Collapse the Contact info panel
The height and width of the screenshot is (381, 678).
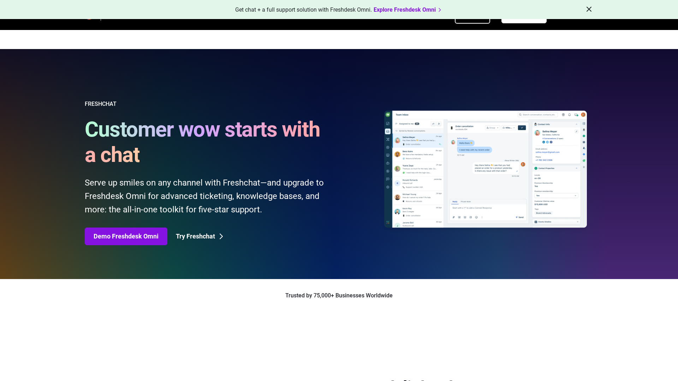click(576, 124)
